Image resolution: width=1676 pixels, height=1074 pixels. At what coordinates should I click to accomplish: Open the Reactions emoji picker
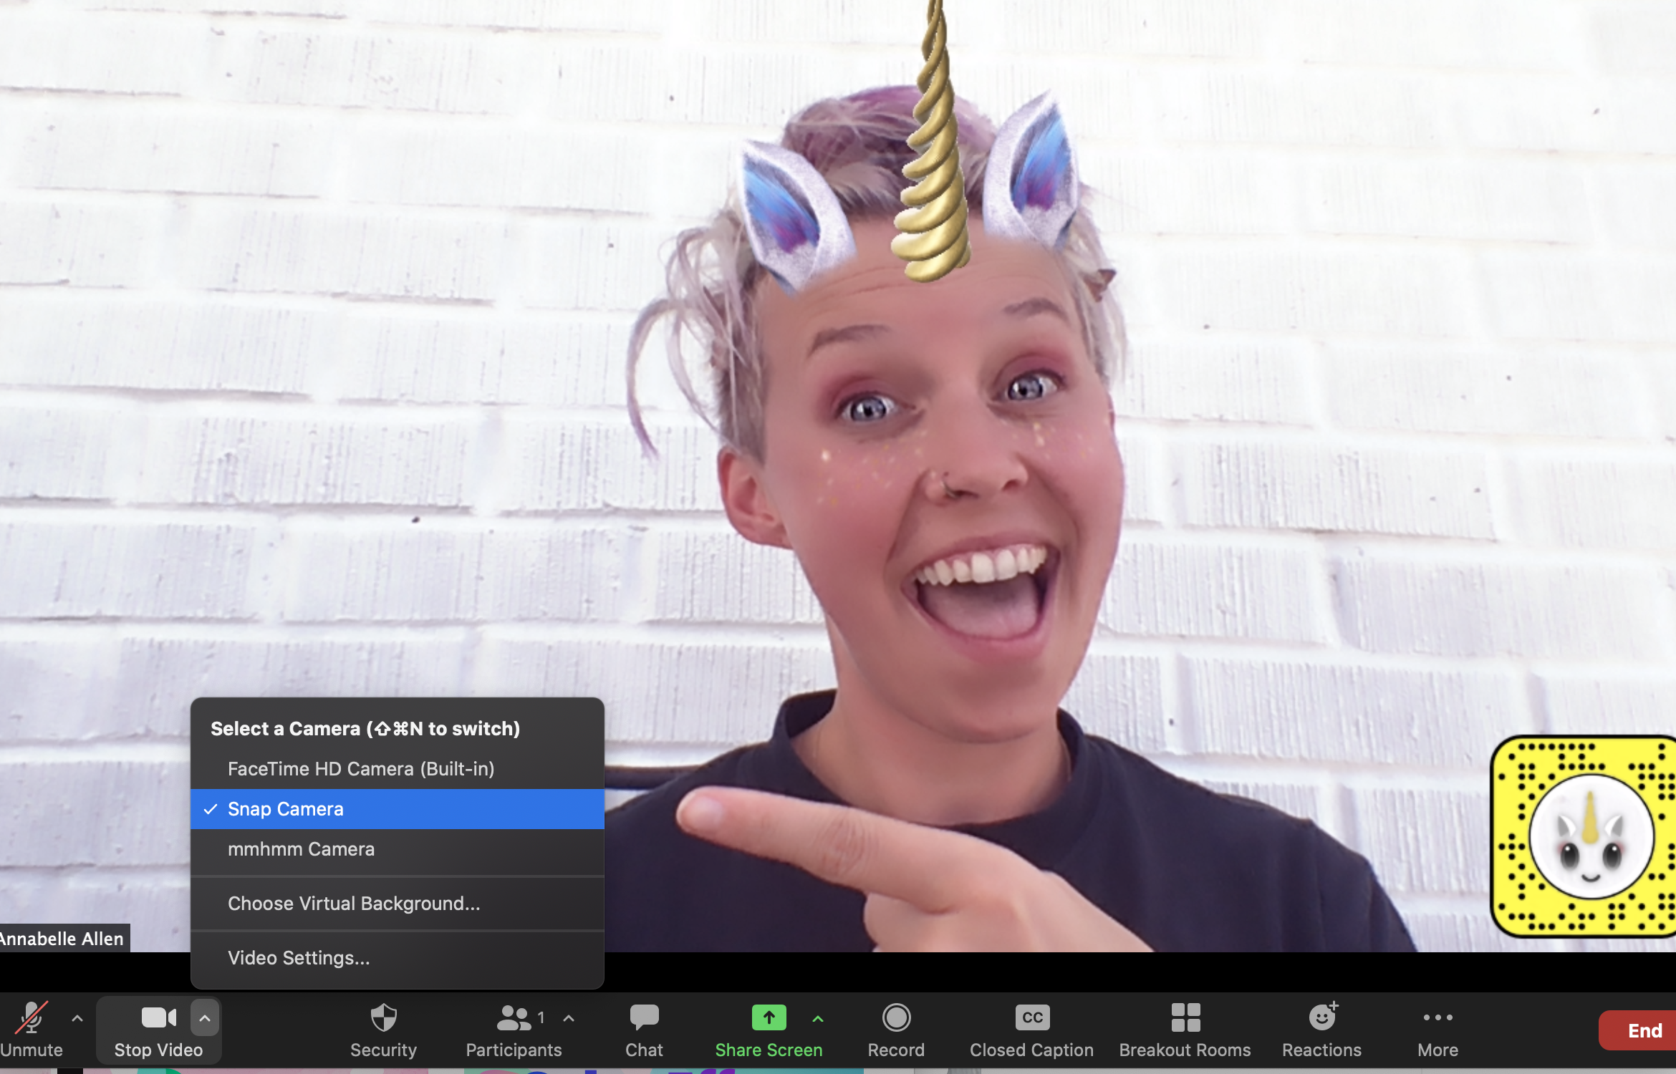coord(1321,1029)
